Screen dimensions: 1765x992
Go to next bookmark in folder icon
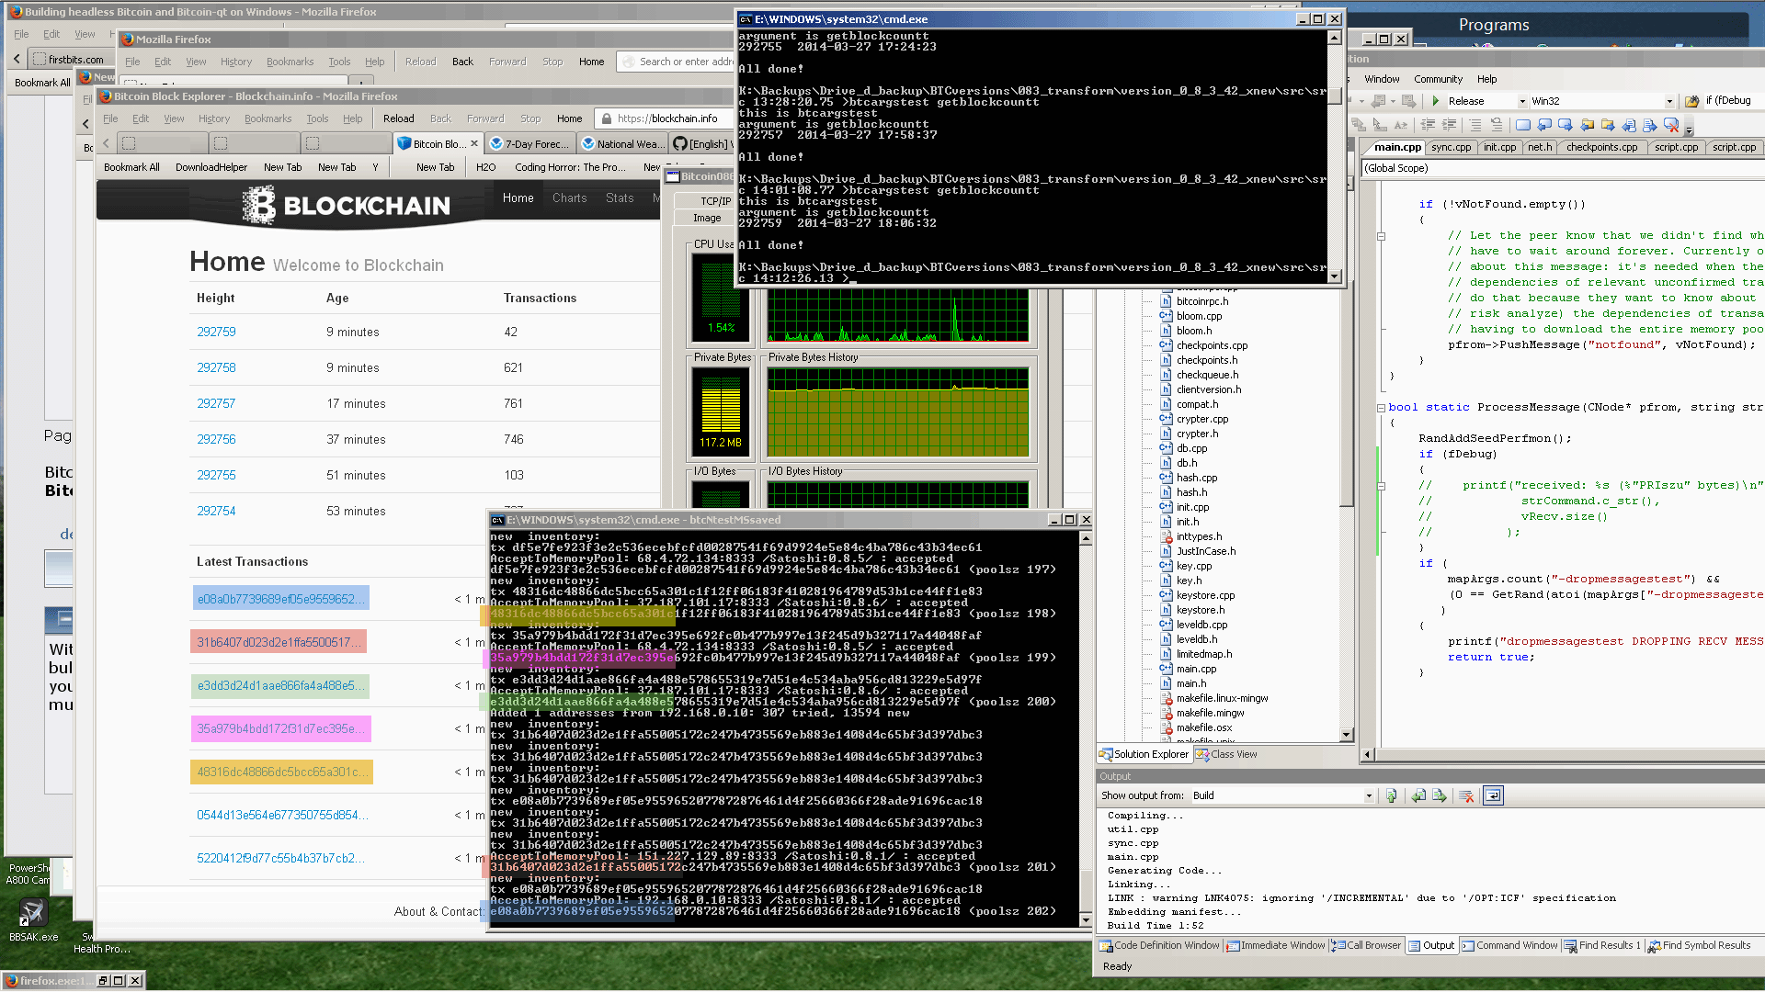pyautogui.click(x=1608, y=125)
